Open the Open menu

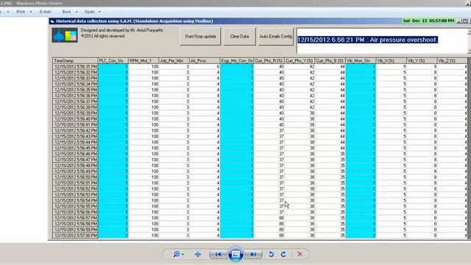(89, 12)
